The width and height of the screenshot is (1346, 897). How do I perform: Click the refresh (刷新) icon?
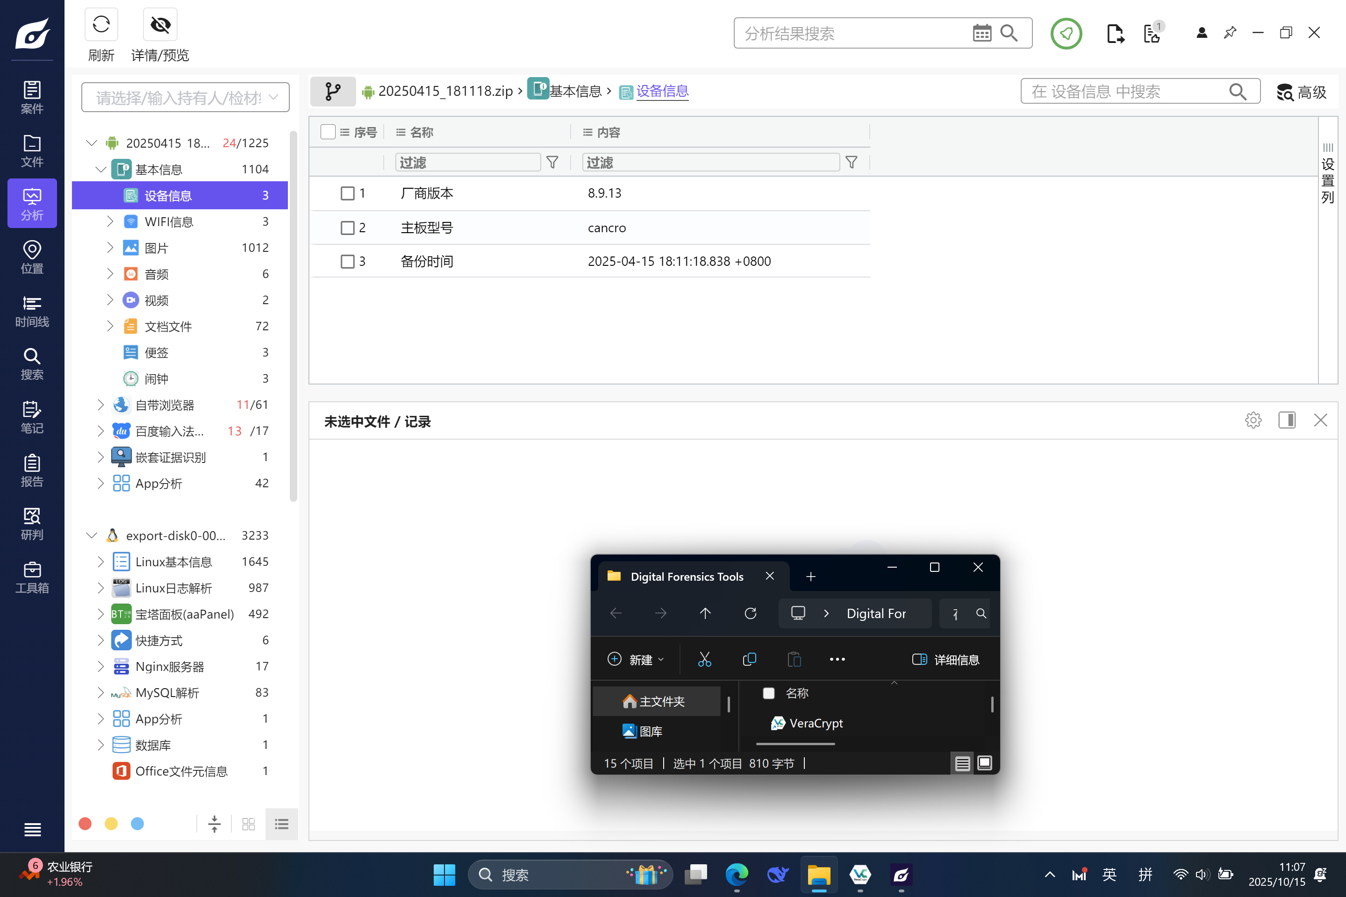point(101,25)
